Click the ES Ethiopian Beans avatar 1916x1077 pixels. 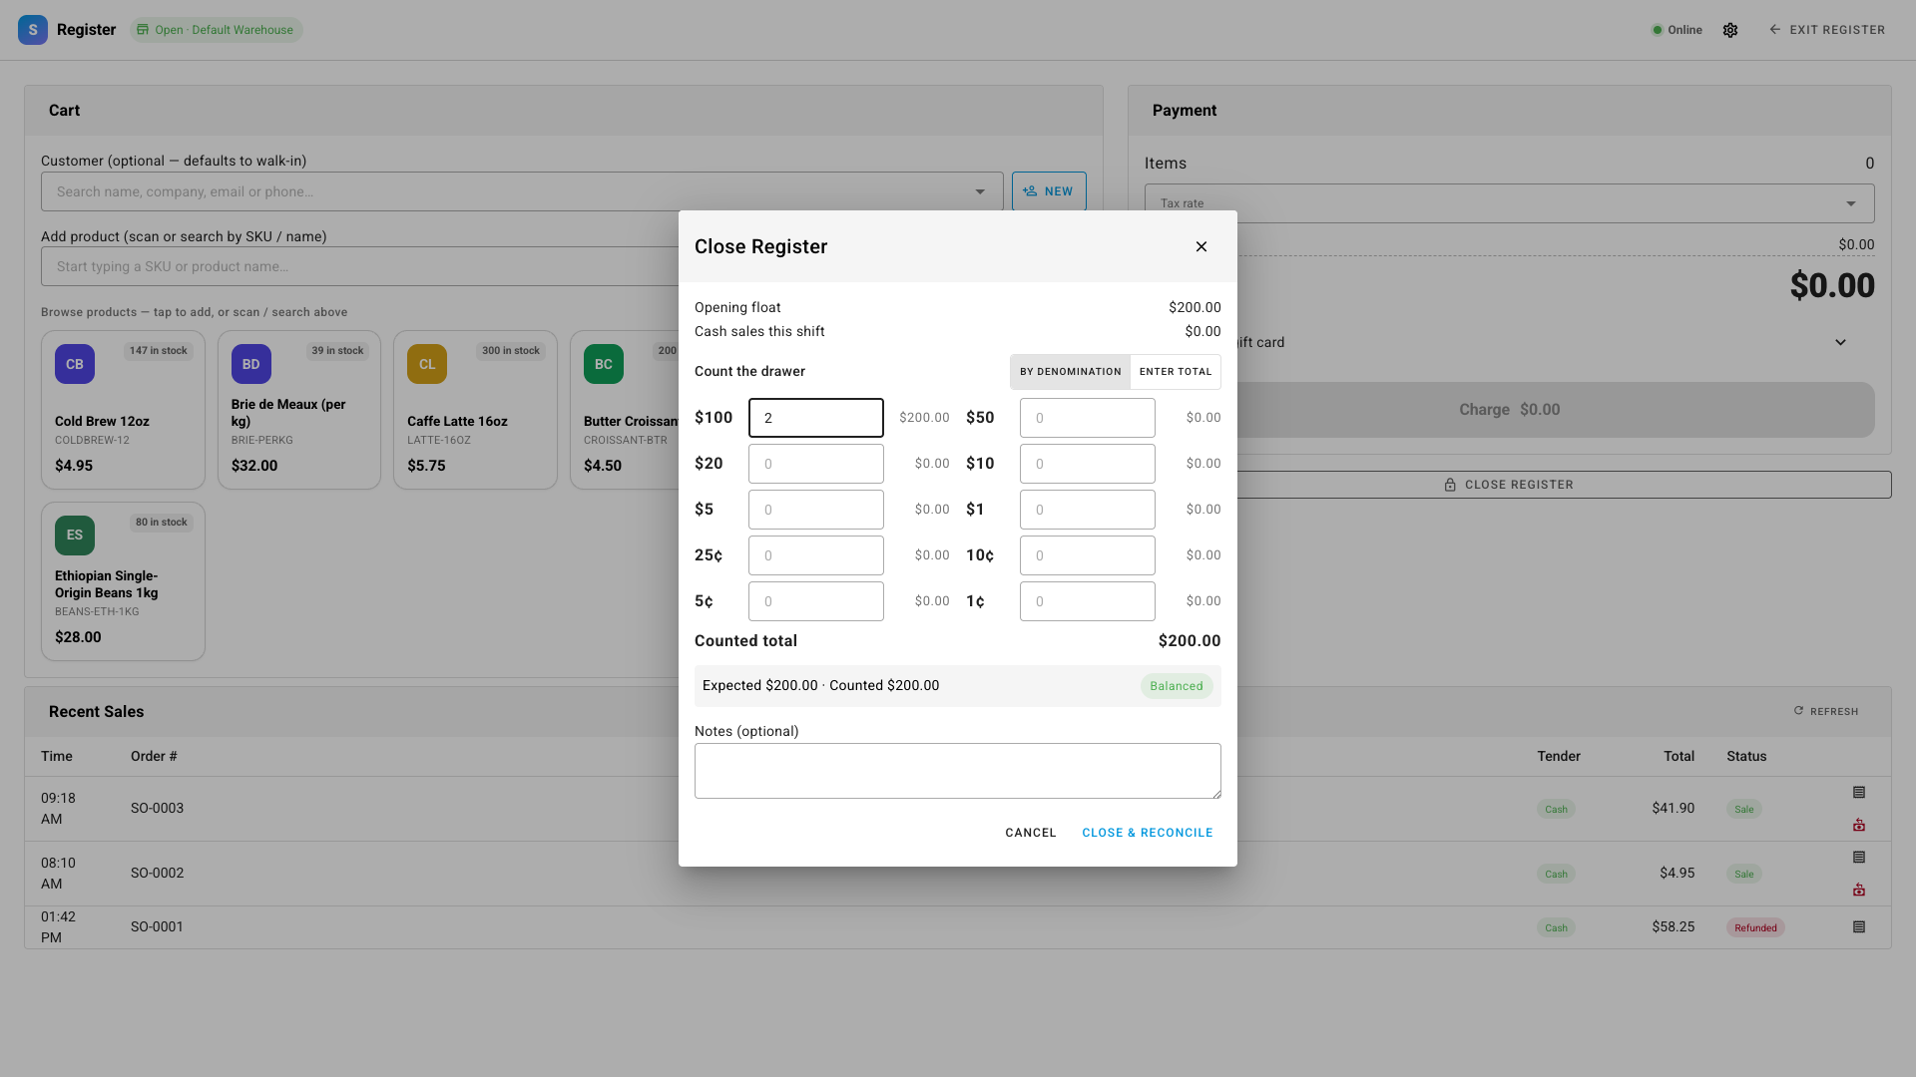coord(75,536)
